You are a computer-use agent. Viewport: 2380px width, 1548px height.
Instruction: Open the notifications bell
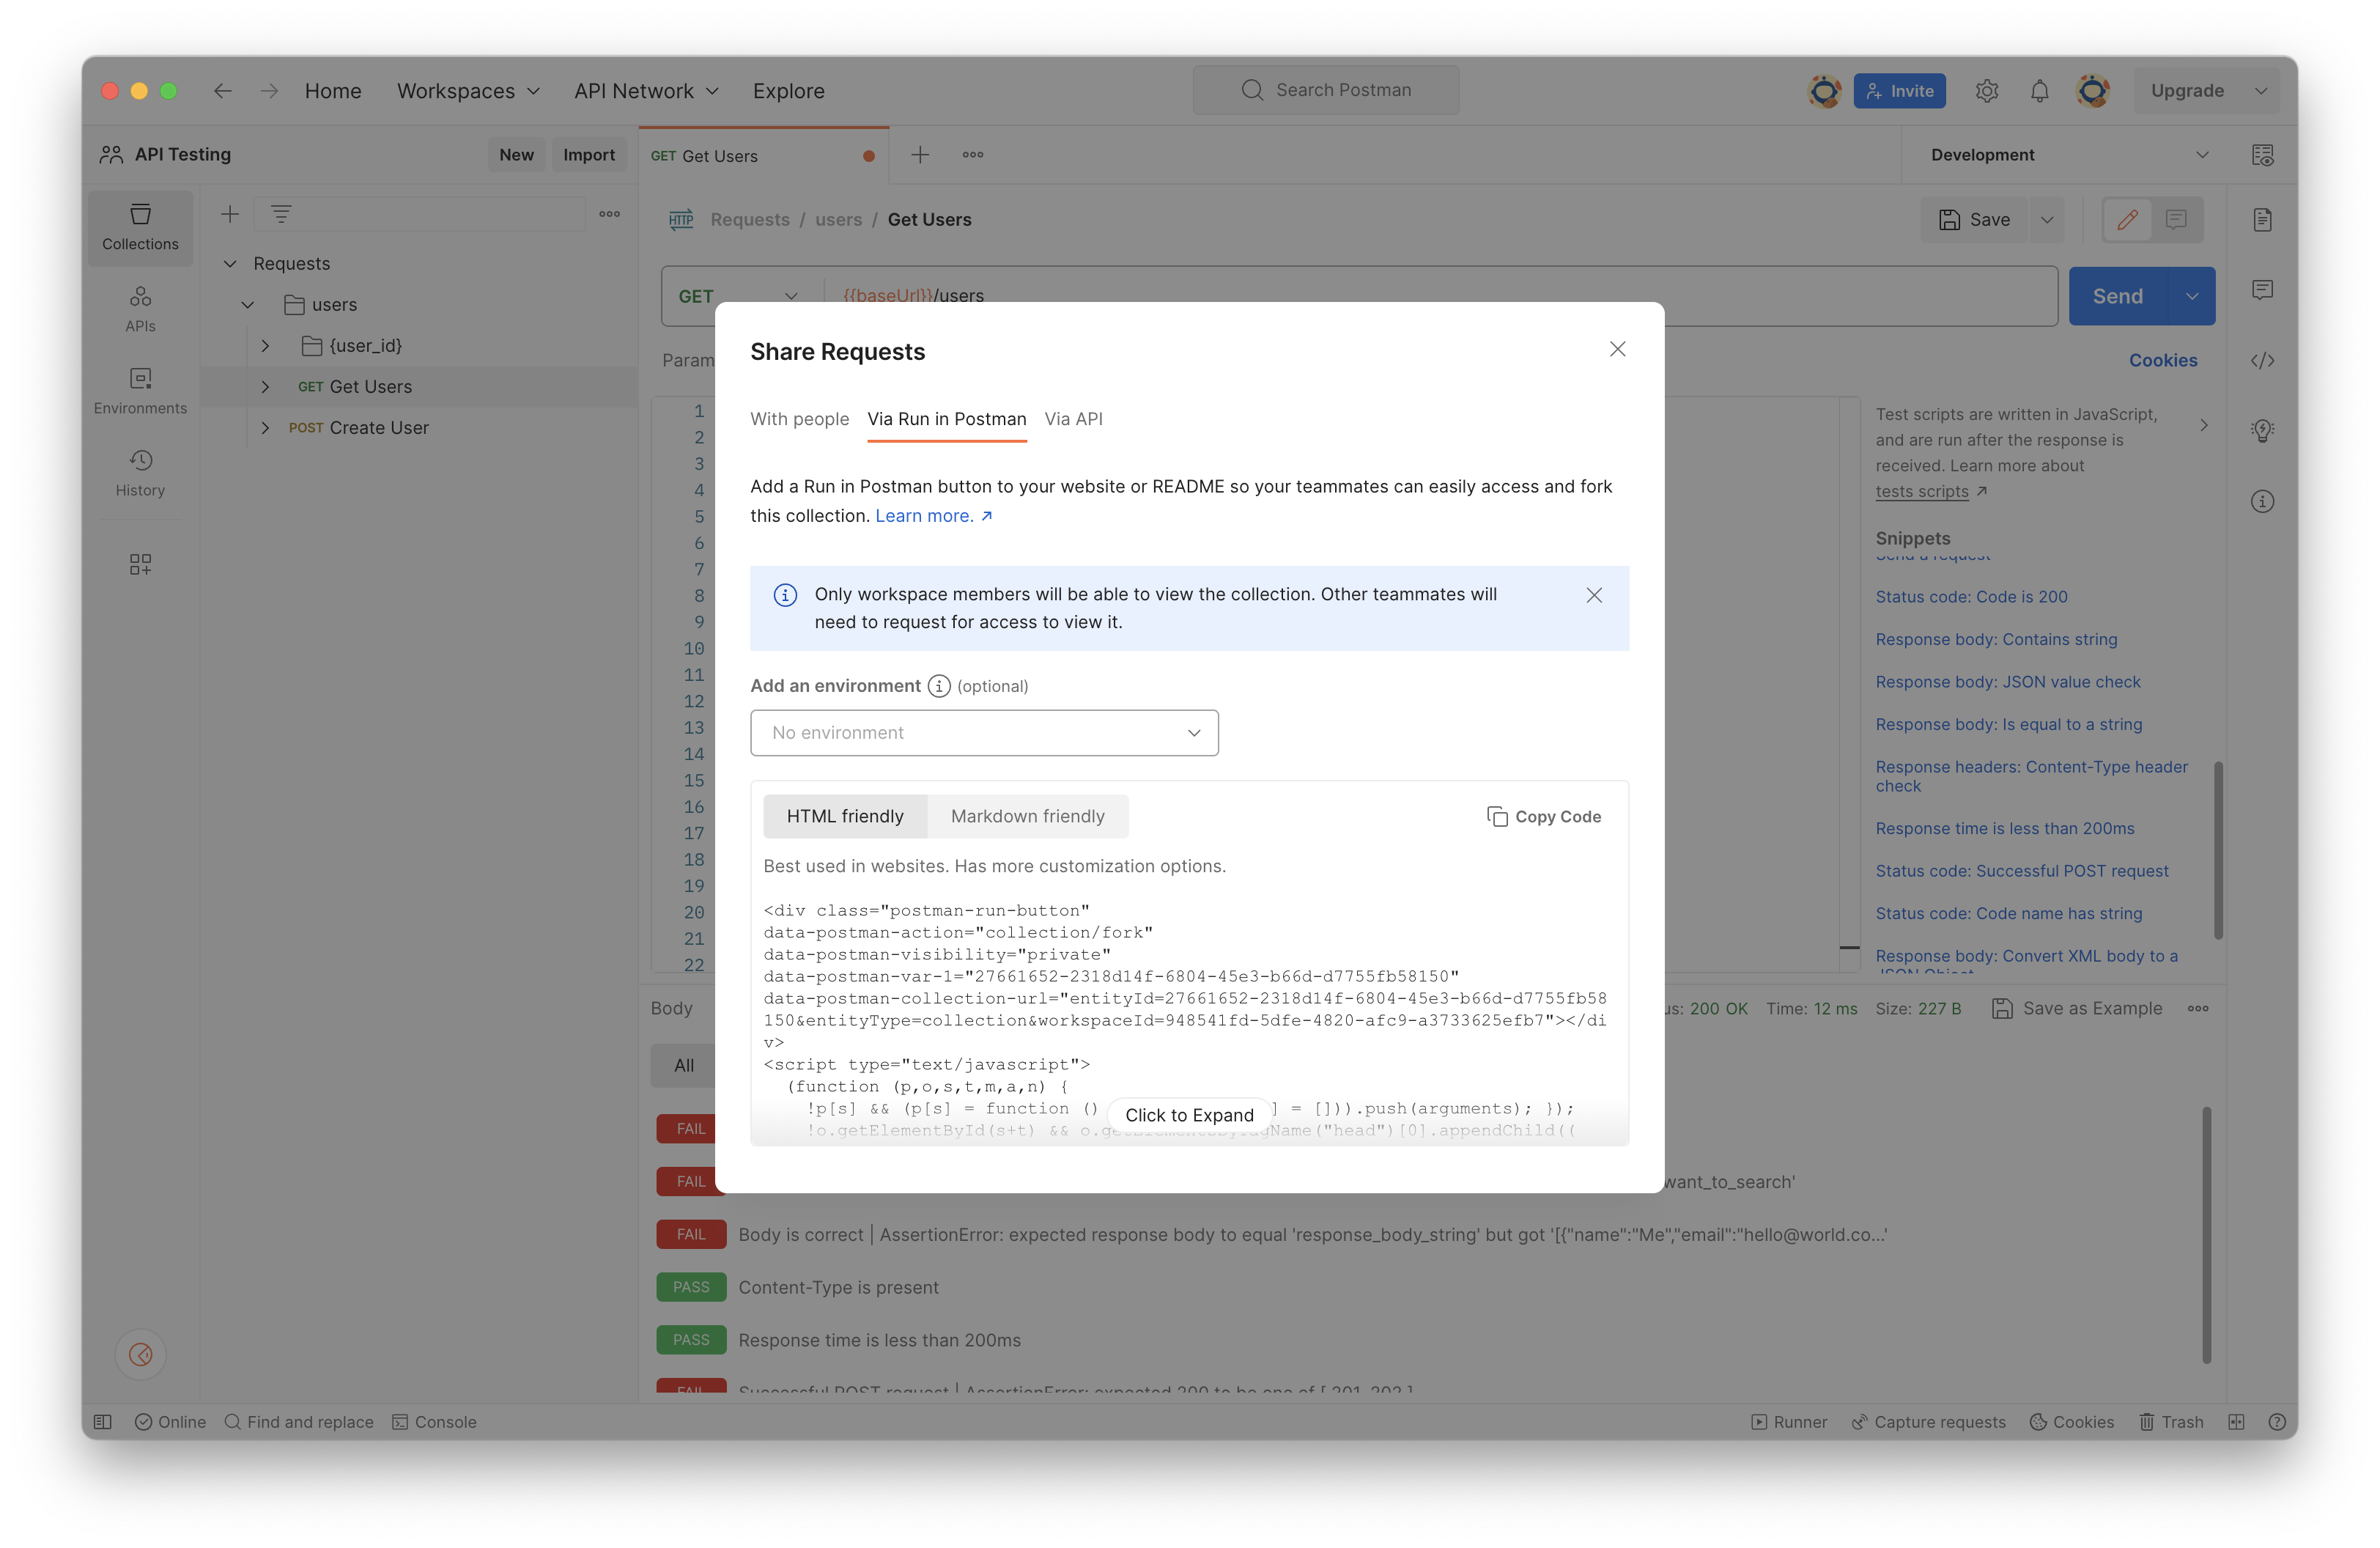[2039, 91]
